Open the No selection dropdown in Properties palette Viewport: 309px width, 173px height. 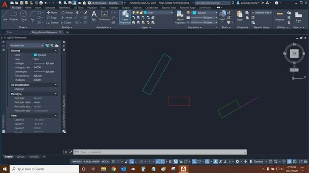pyautogui.click(x=27, y=45)
